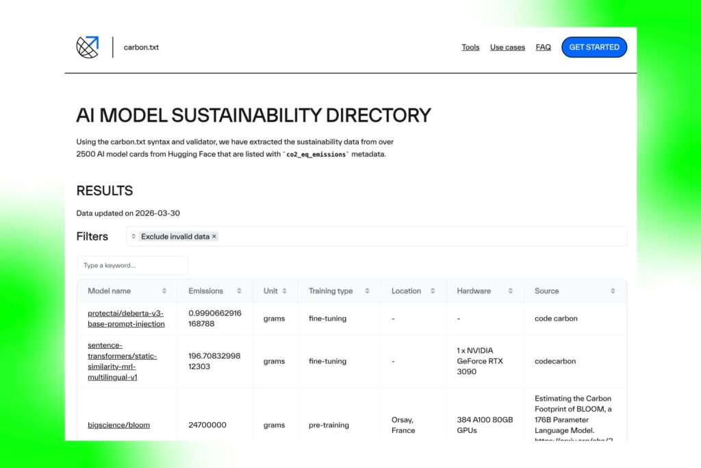Image resolution: width=701 pixels, height=468 pixels.
Task: Open the Use cases page
Action: [x=507, y=47]
